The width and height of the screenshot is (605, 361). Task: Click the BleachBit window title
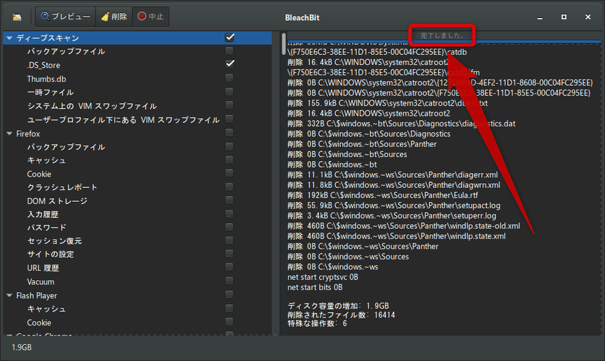pyautogui.click(x=302, y=17)
